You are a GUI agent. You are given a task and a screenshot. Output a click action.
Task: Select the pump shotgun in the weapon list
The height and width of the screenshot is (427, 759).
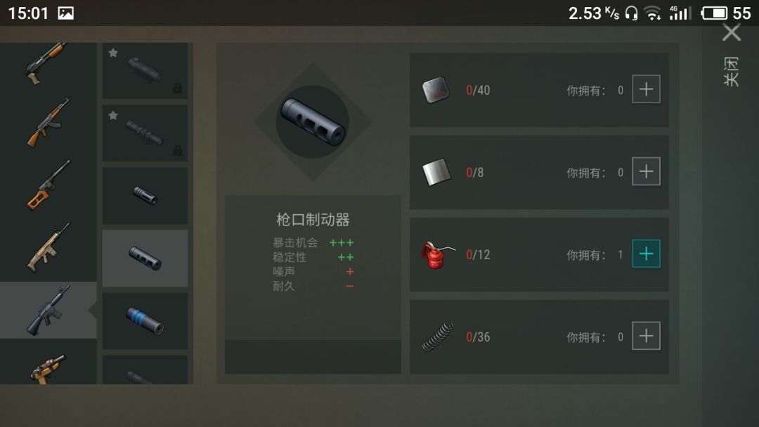[46, 64]
